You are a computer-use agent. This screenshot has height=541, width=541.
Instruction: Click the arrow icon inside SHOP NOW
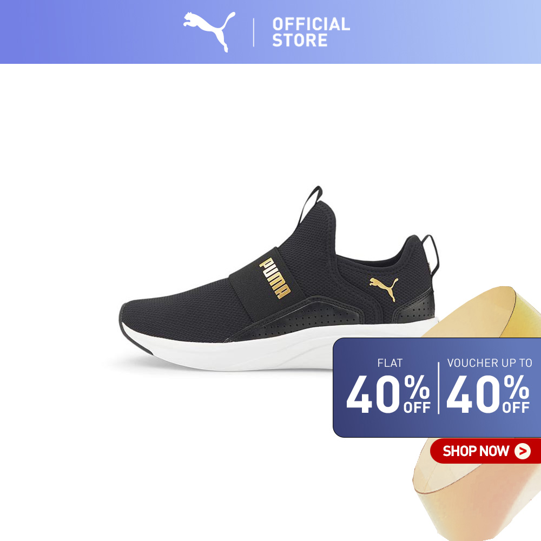tap(523, 451)
